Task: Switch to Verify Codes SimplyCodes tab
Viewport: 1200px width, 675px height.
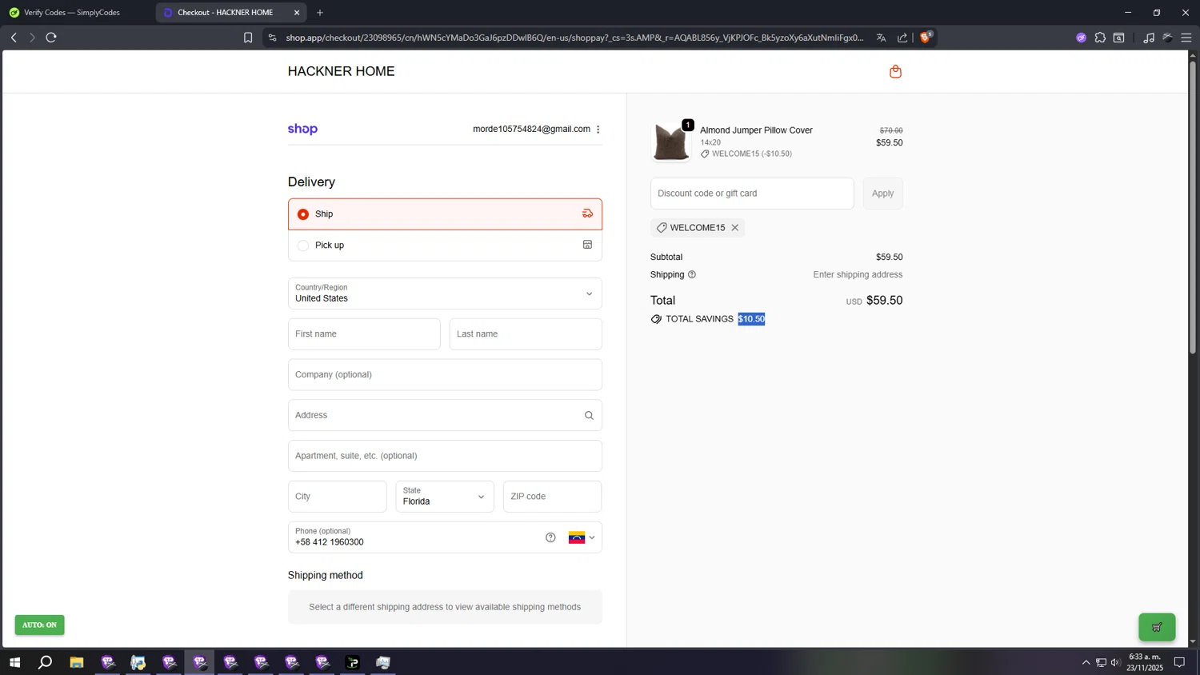Action: point(72,13)
